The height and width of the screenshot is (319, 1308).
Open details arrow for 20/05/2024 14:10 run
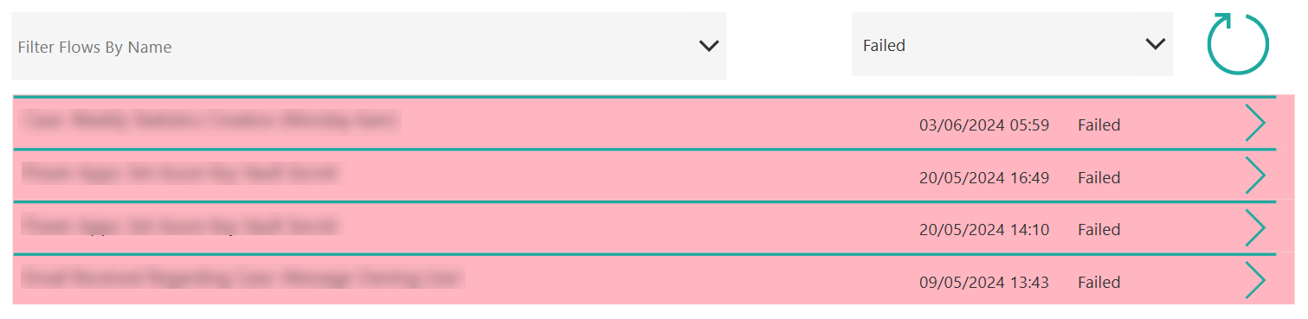[x=1255, y=228]
